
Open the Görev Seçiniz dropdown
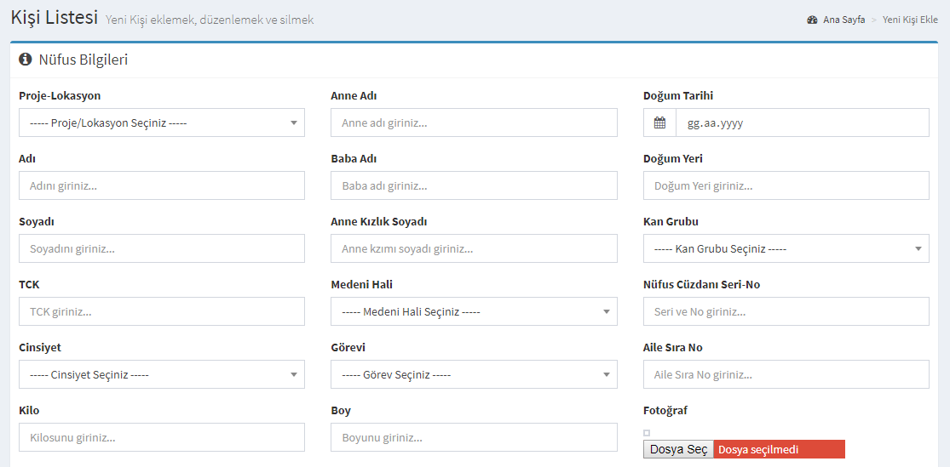click(474, 374)
